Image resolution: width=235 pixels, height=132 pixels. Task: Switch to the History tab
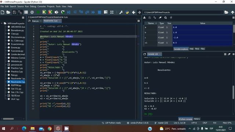[197, 119]
